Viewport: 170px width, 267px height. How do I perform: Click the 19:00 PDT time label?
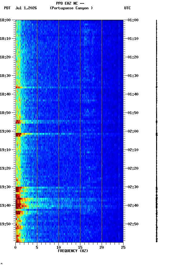pyautogui.click(x=5, y=131)
